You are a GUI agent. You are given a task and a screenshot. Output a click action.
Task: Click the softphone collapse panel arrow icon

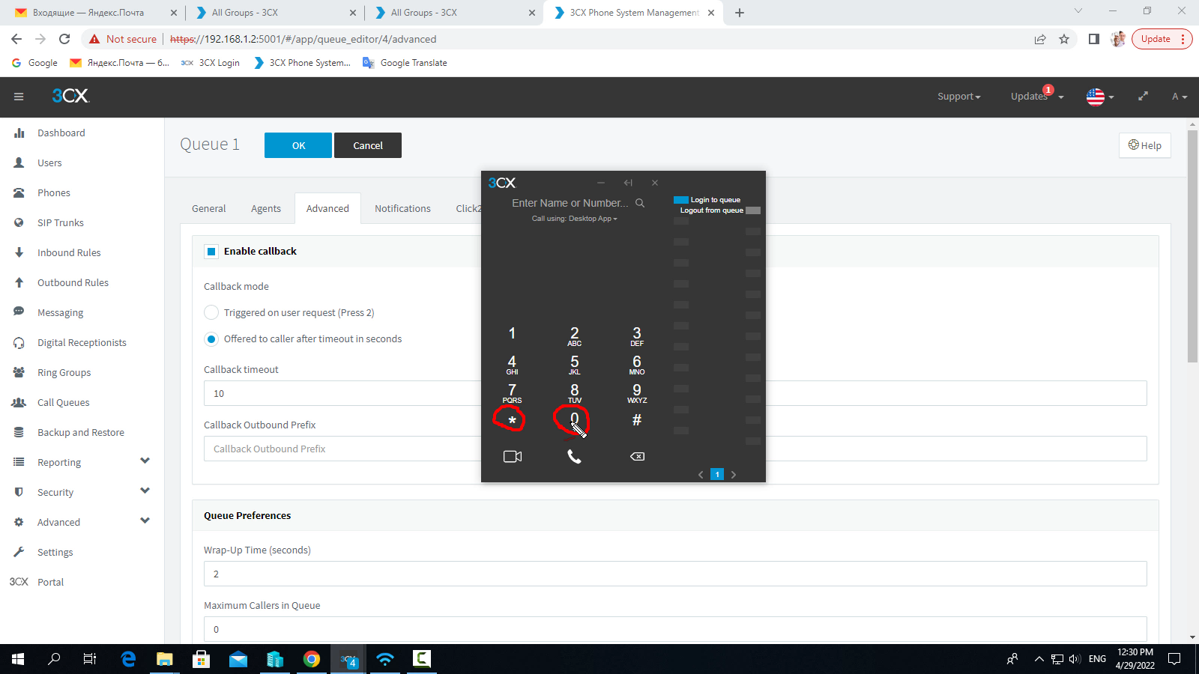click(628, 183)
